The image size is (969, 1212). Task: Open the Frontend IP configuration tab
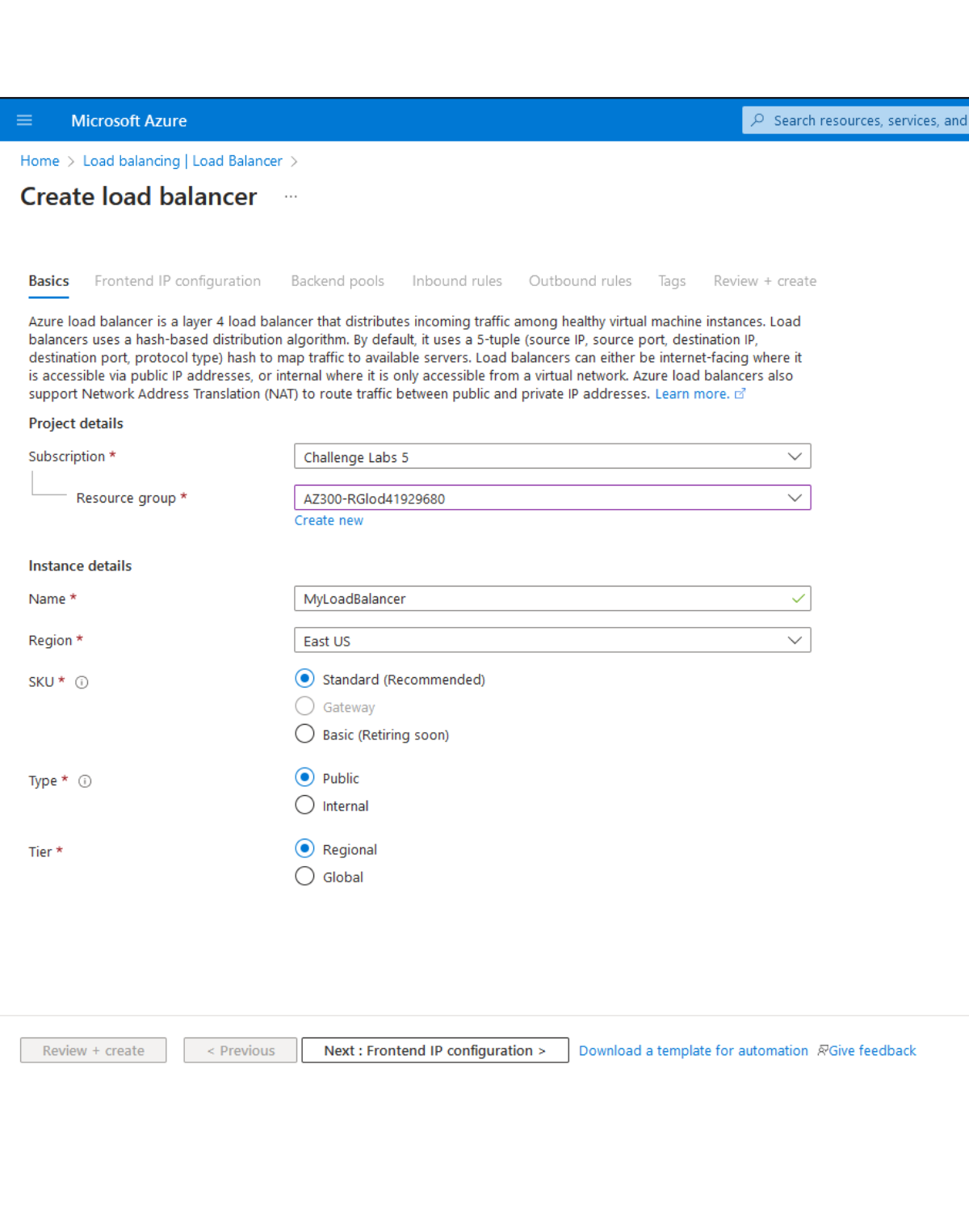tap(178, 281)
